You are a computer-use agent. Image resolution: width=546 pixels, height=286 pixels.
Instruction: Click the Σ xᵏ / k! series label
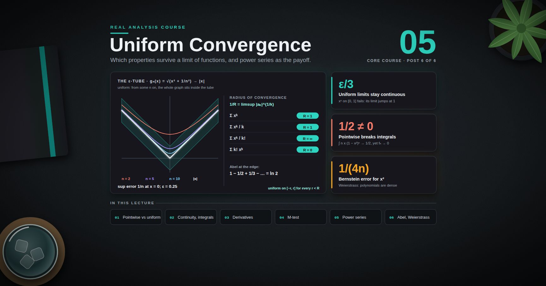[237, 138]
